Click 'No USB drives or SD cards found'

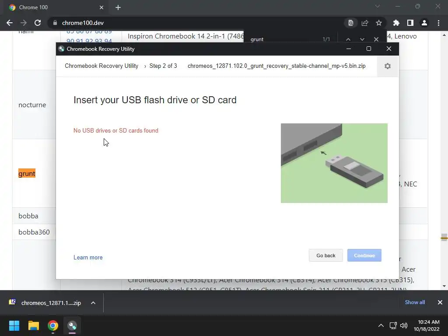click(115, 130)
